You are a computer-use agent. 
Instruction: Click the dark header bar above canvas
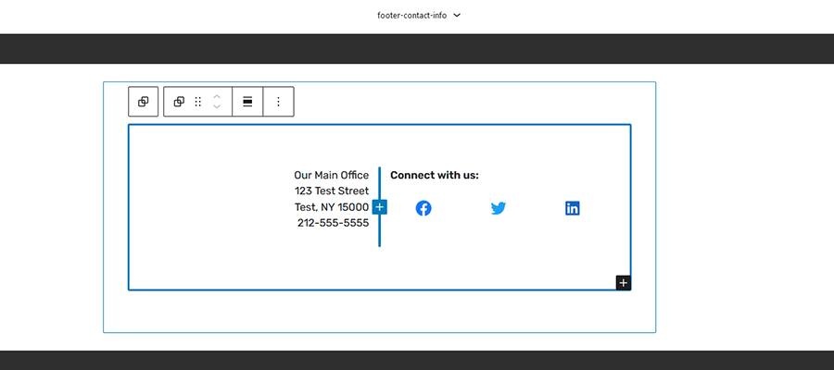[x=417, y=49]
